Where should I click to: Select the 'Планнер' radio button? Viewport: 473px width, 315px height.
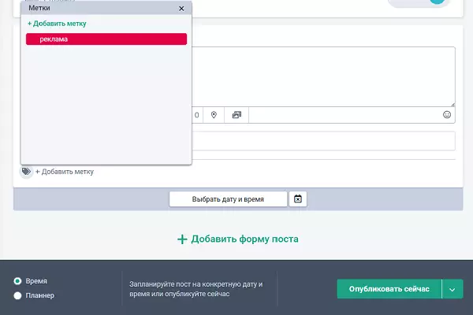pos(17,295)
